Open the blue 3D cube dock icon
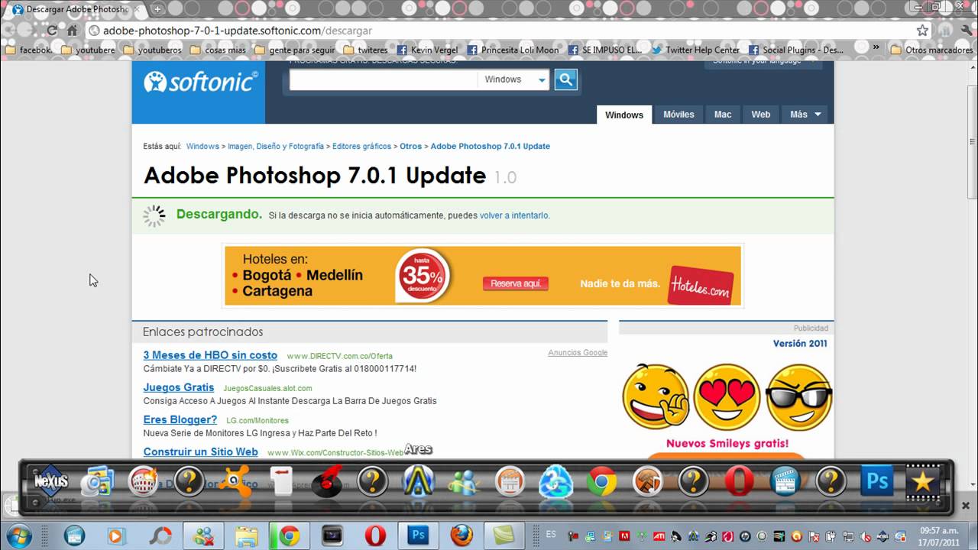 (555, 482)
